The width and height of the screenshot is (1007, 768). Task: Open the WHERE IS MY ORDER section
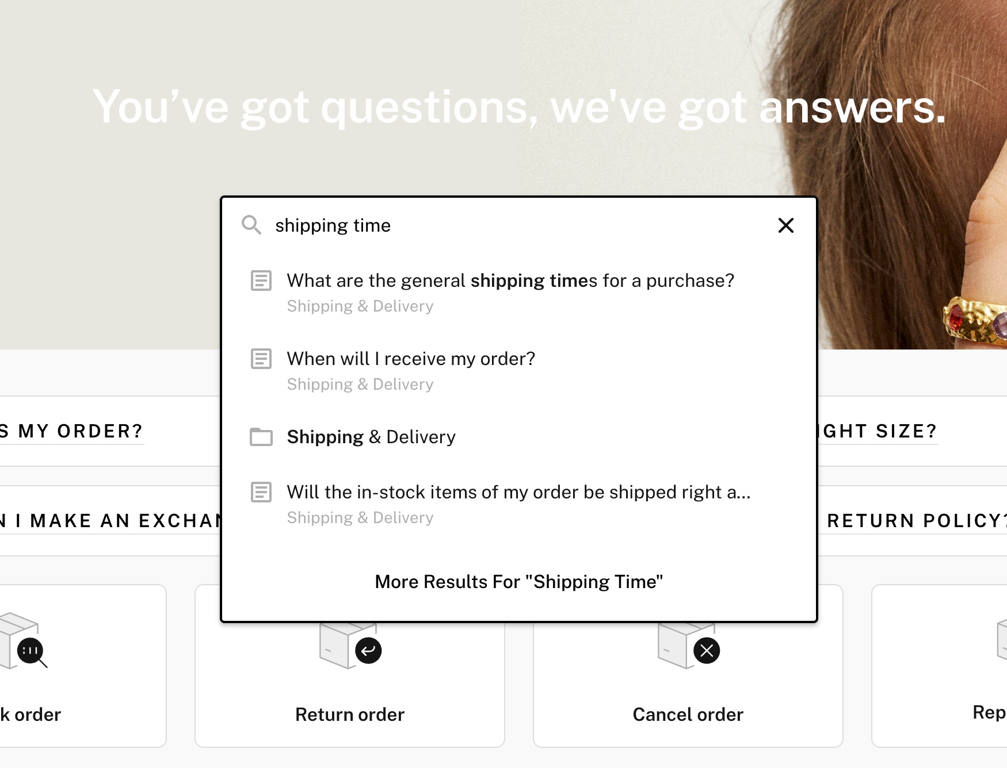[x=71, y=431]
